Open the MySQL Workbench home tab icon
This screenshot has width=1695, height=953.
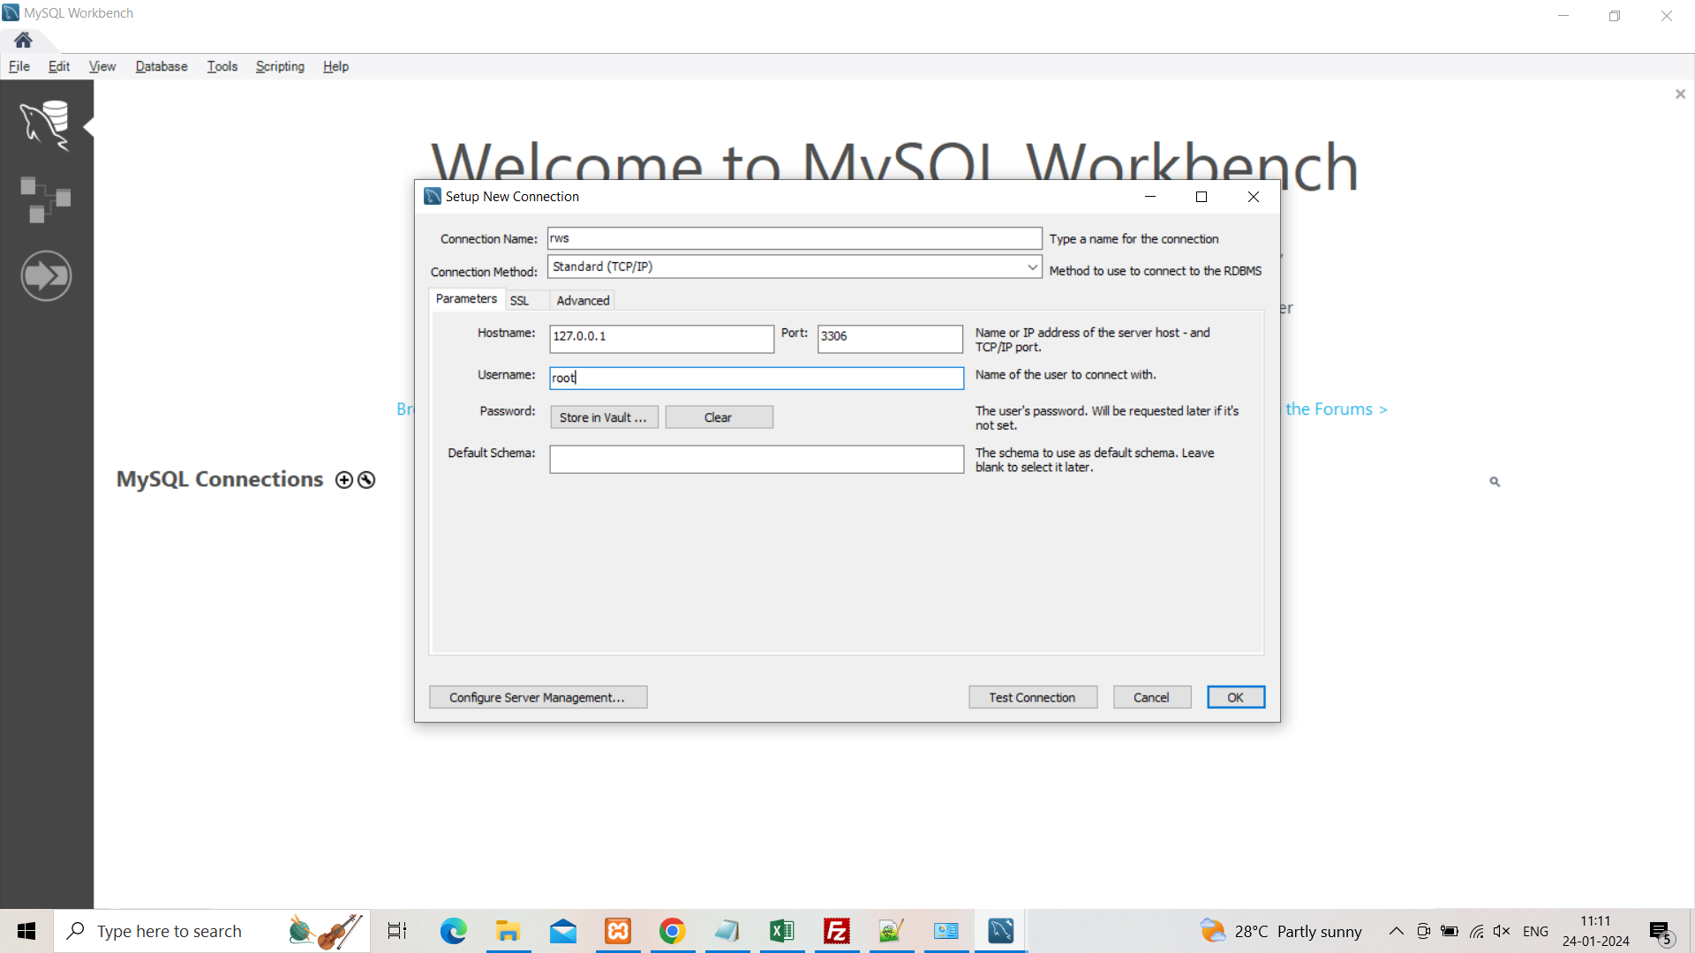[x=23, y=40]
